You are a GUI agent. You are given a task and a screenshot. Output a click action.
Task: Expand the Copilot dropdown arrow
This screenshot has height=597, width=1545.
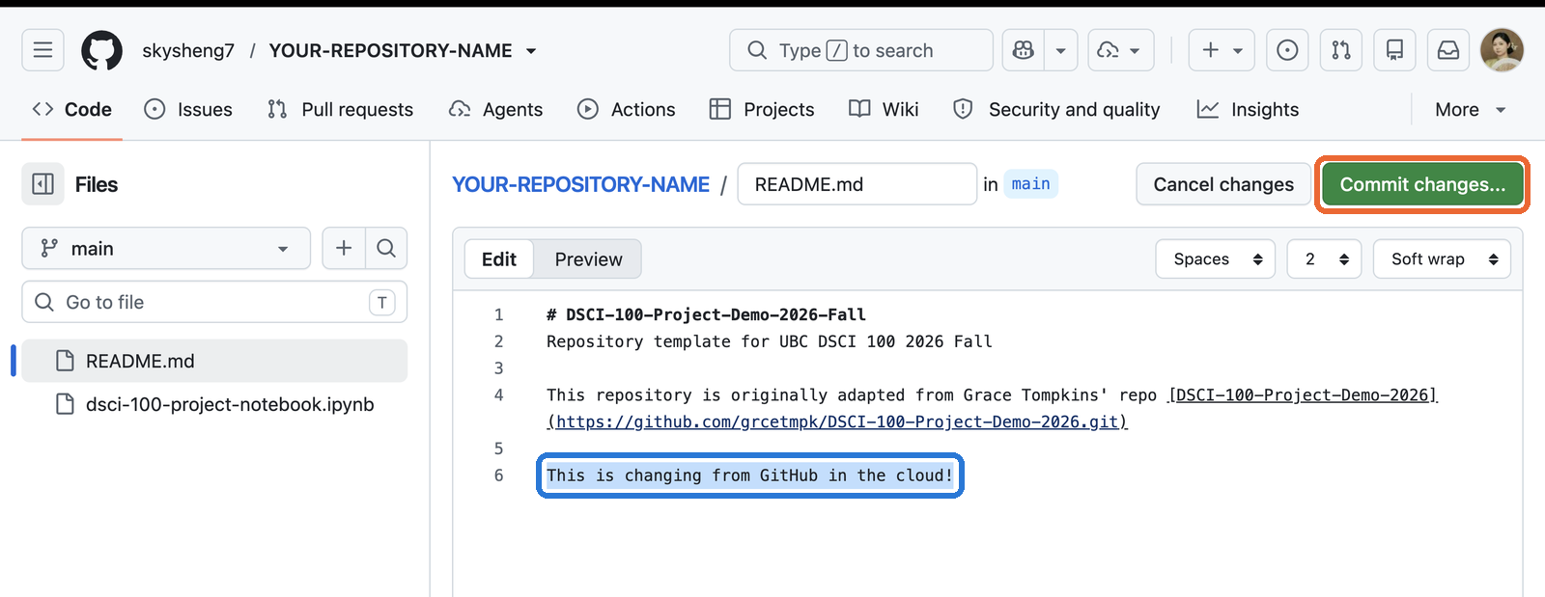tap(1060, 50)
